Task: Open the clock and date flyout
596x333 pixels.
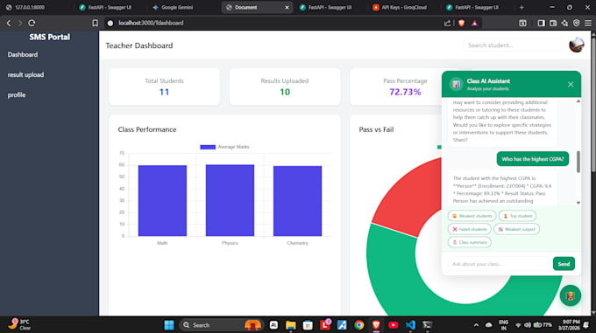Action: coord(569,324)
